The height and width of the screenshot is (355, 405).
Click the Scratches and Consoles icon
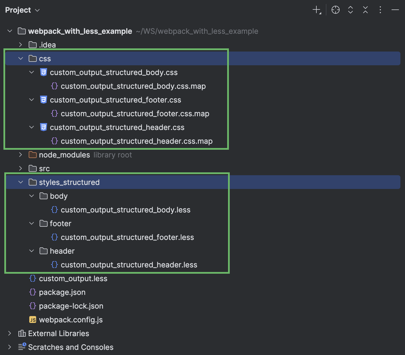coord(22,347)
